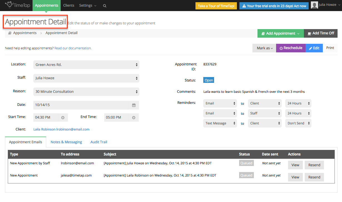Open the Appointments menu
The image size is (342, 202).
pos(46,6)
